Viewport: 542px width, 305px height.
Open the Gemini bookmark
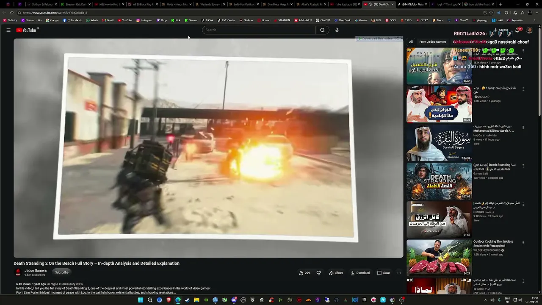(x=361, y=20)
